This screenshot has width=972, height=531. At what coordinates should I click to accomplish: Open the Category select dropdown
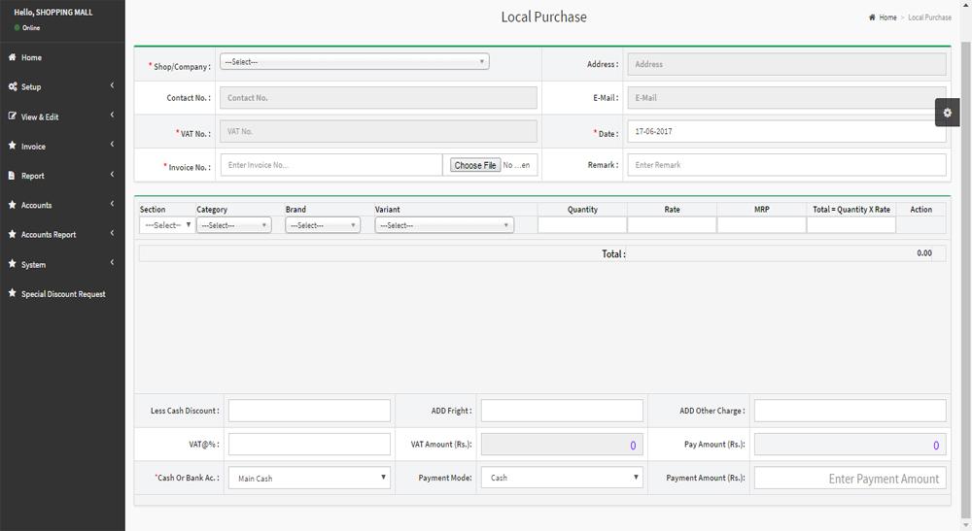(233, 225)
